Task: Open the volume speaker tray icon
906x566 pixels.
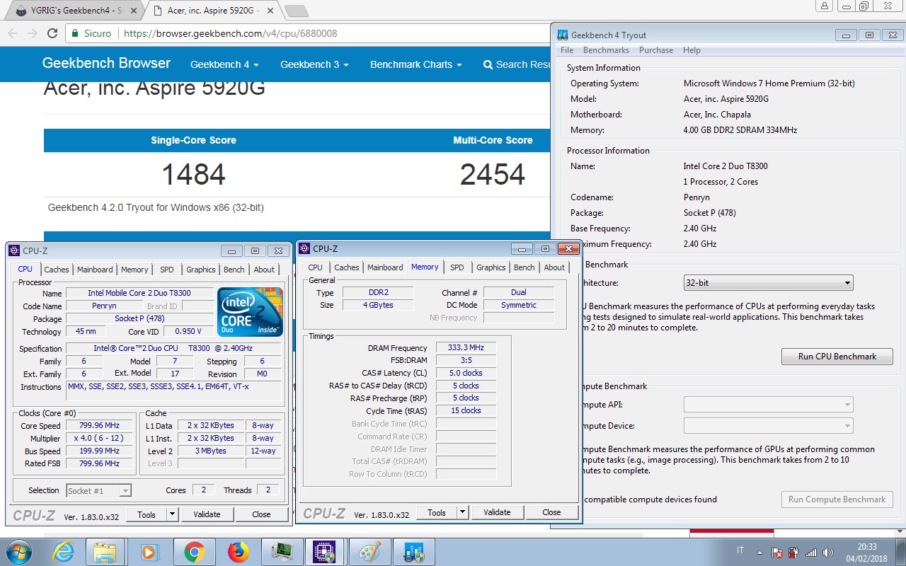Action: [827, 553]
